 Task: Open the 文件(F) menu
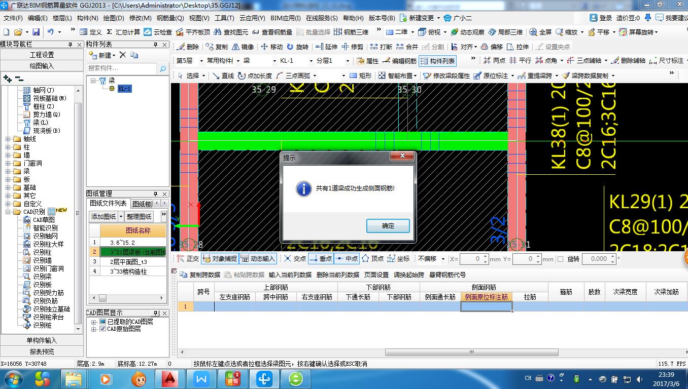13,18
